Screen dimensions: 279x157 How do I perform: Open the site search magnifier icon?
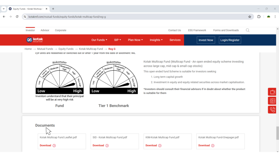247,30
